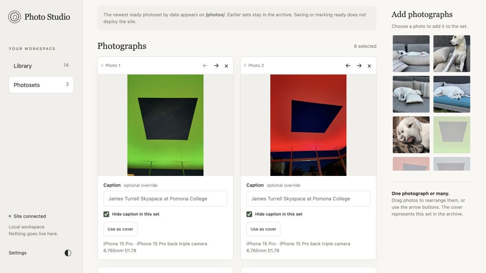Set Photo 1 as cover
Viewport: 486px width, 273px height.
120,229
